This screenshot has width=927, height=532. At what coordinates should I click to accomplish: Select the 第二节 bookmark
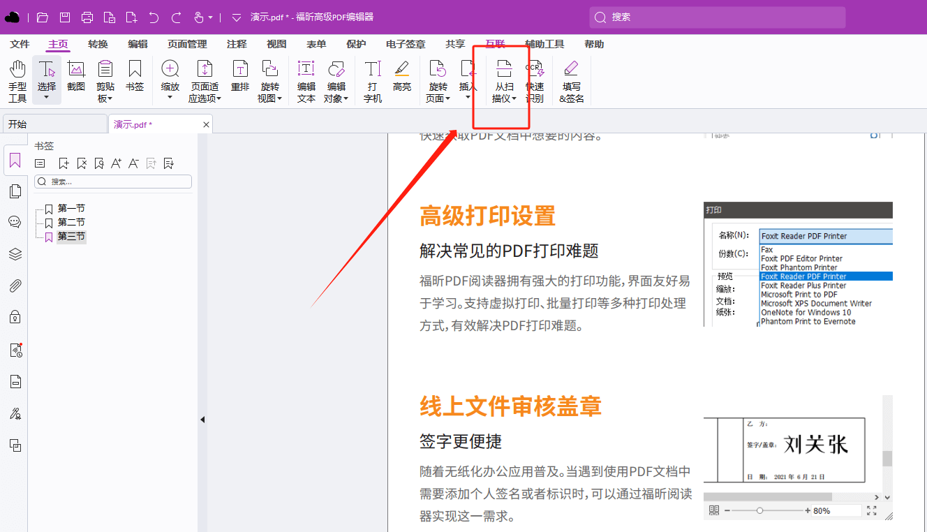tap(71, 222)
